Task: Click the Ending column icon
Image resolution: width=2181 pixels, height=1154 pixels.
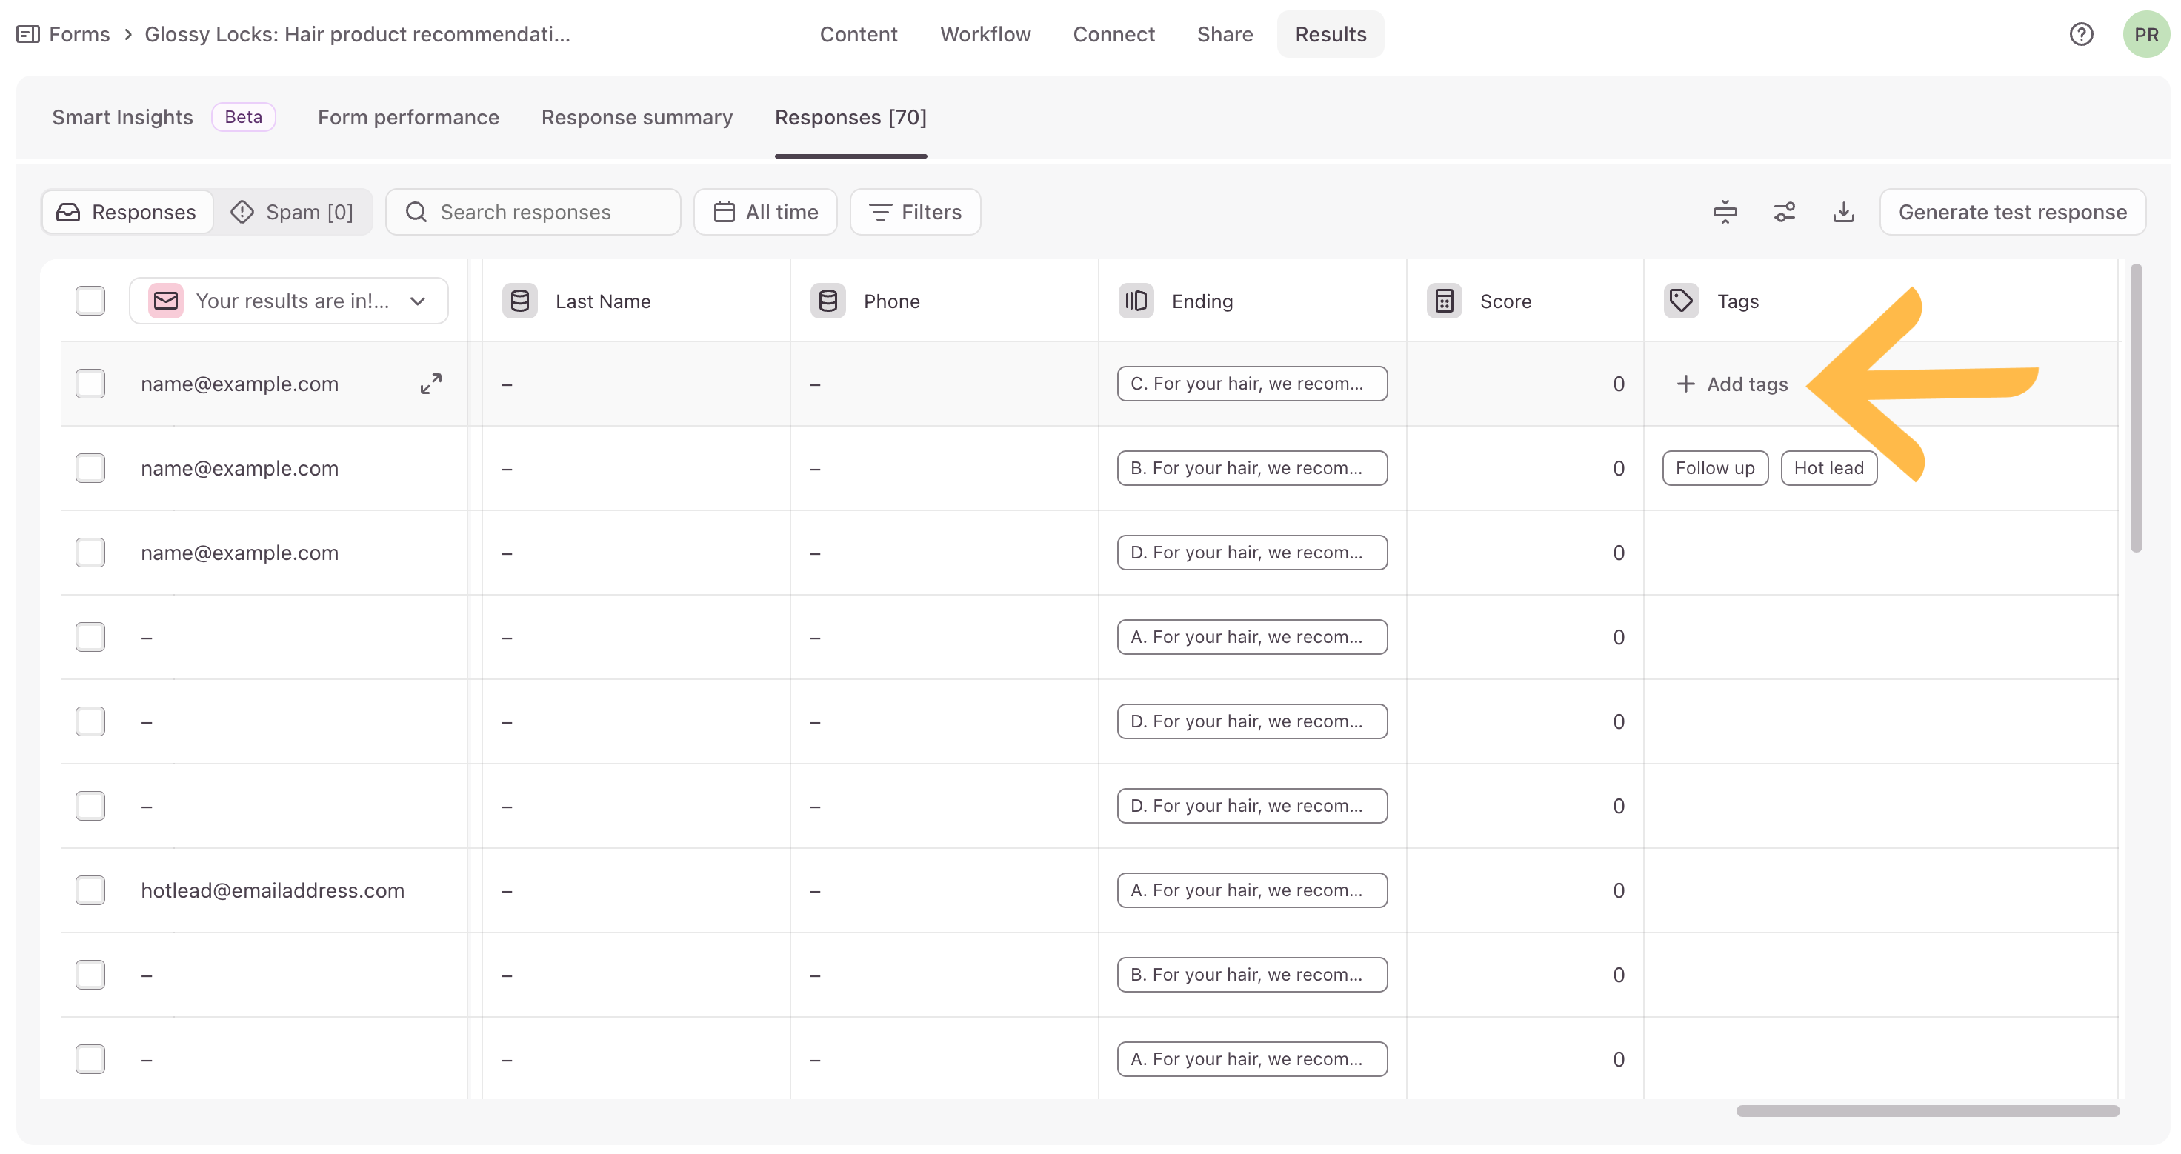Action: [1136, 301]
